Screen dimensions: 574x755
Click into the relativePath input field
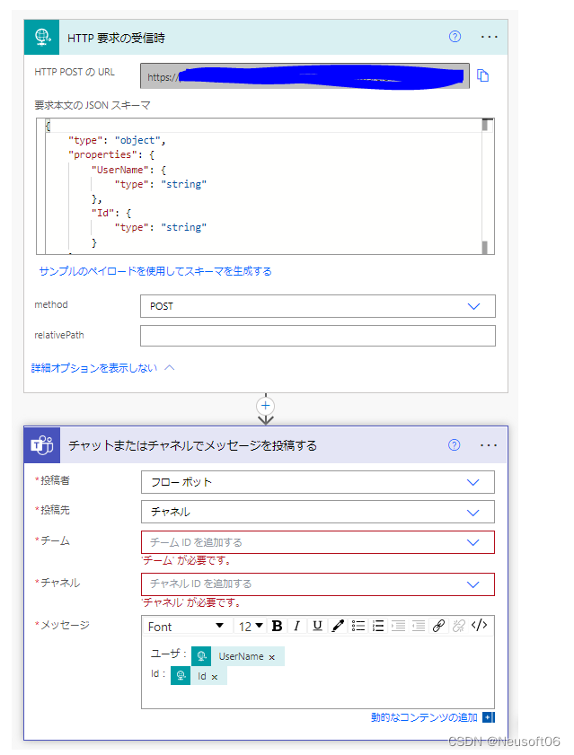pyautogui.click(x=318, y=336)
